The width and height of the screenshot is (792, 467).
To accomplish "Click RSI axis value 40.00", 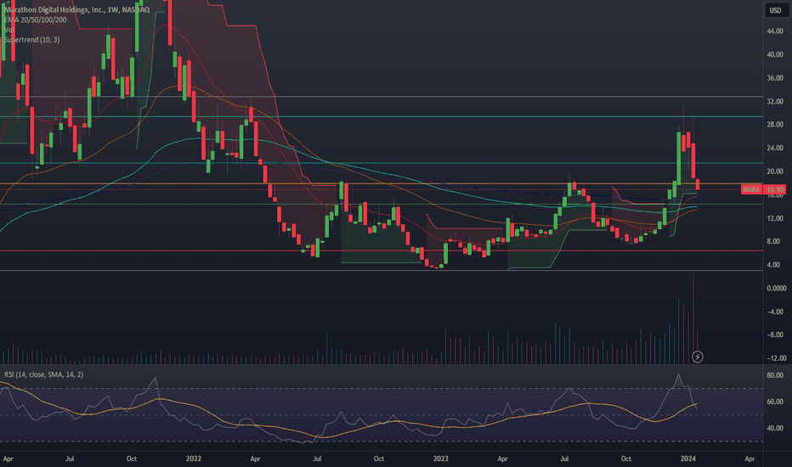I will [x=775, y=428].
